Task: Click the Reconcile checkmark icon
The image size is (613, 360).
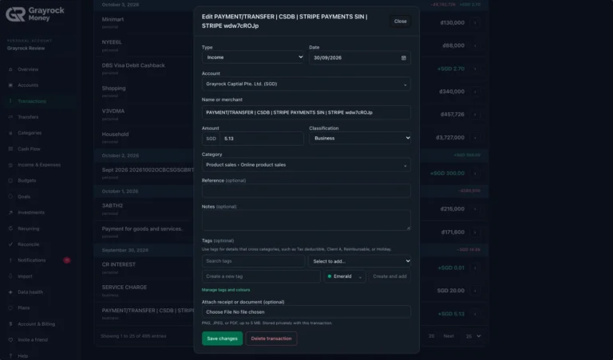Action: coord(10,245)
